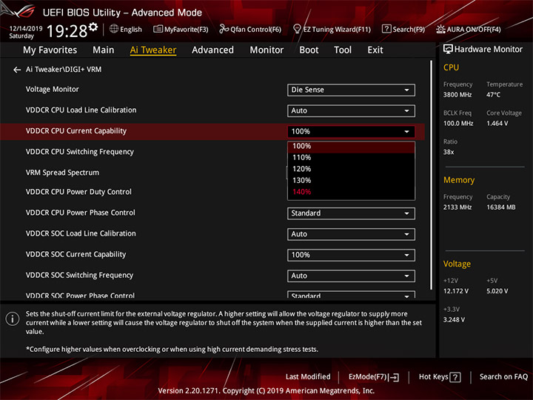
Task: Click the EzMode switch arrow icon
Action: coord(395,377)
